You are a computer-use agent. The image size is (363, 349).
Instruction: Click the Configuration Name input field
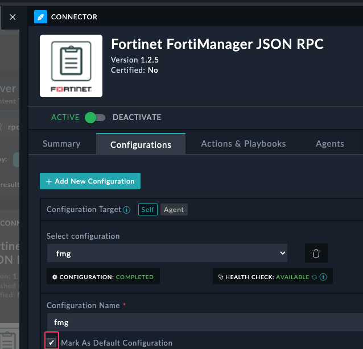(205, 322)
